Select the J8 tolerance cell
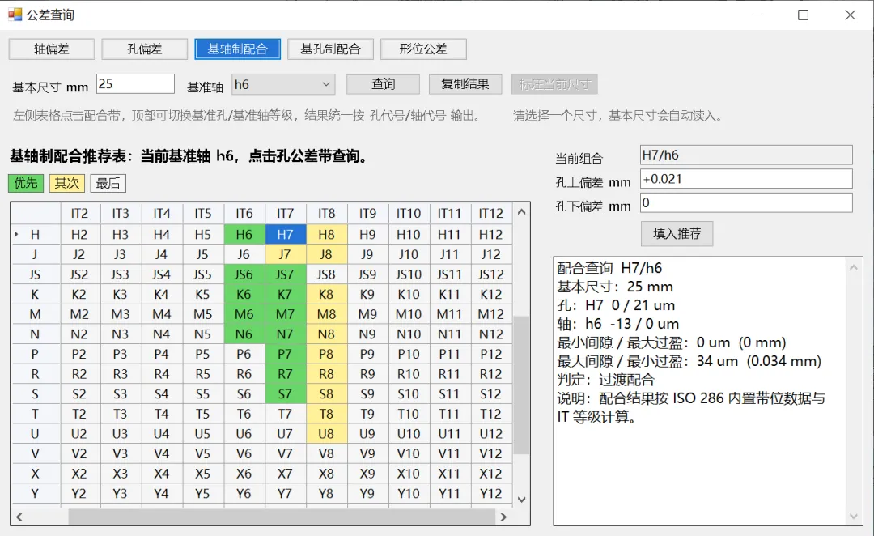This screenshot has width=874, height=536. (x=327, y=254)
